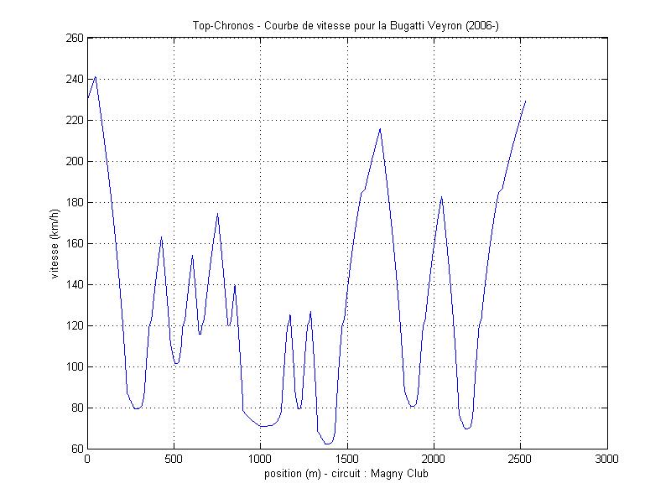This screenshot has height=504, width=671.
Task: Select the y-axis tick label 160
Action: coord(75,243)
